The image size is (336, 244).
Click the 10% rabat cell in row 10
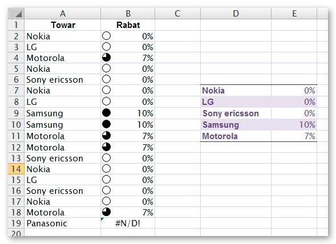coord(128,124)
